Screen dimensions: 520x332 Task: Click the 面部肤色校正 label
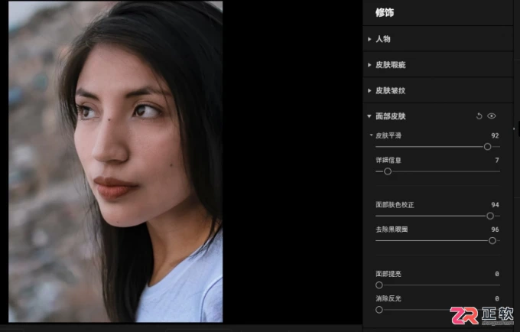click(395, 205)
